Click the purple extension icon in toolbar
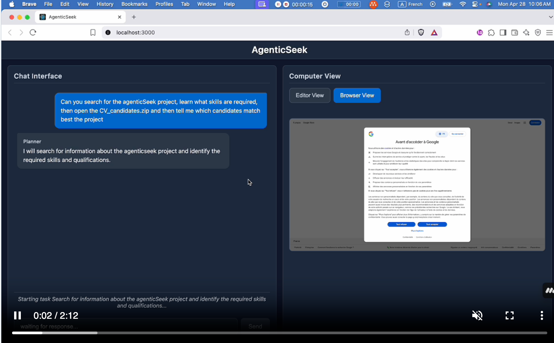 [480, 32]
